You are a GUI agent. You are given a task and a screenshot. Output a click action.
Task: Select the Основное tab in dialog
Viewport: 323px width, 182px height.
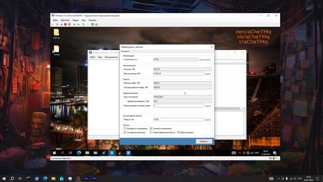tap(125, 51)
